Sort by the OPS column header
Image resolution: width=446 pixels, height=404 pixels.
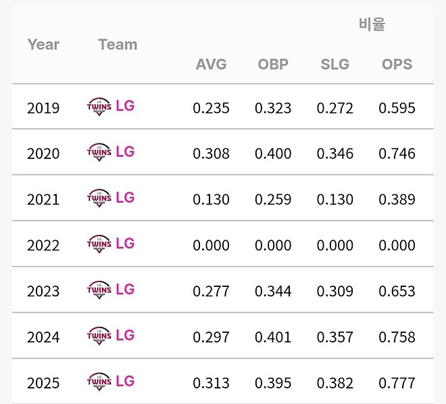(x=397, y=65)
